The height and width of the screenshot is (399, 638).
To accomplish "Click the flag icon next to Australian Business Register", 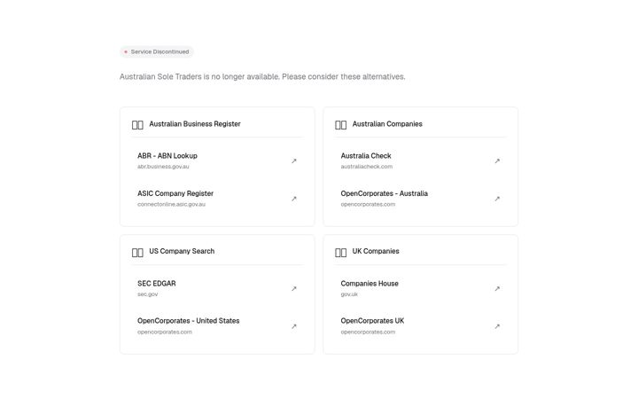I will [x=137, y=125].
